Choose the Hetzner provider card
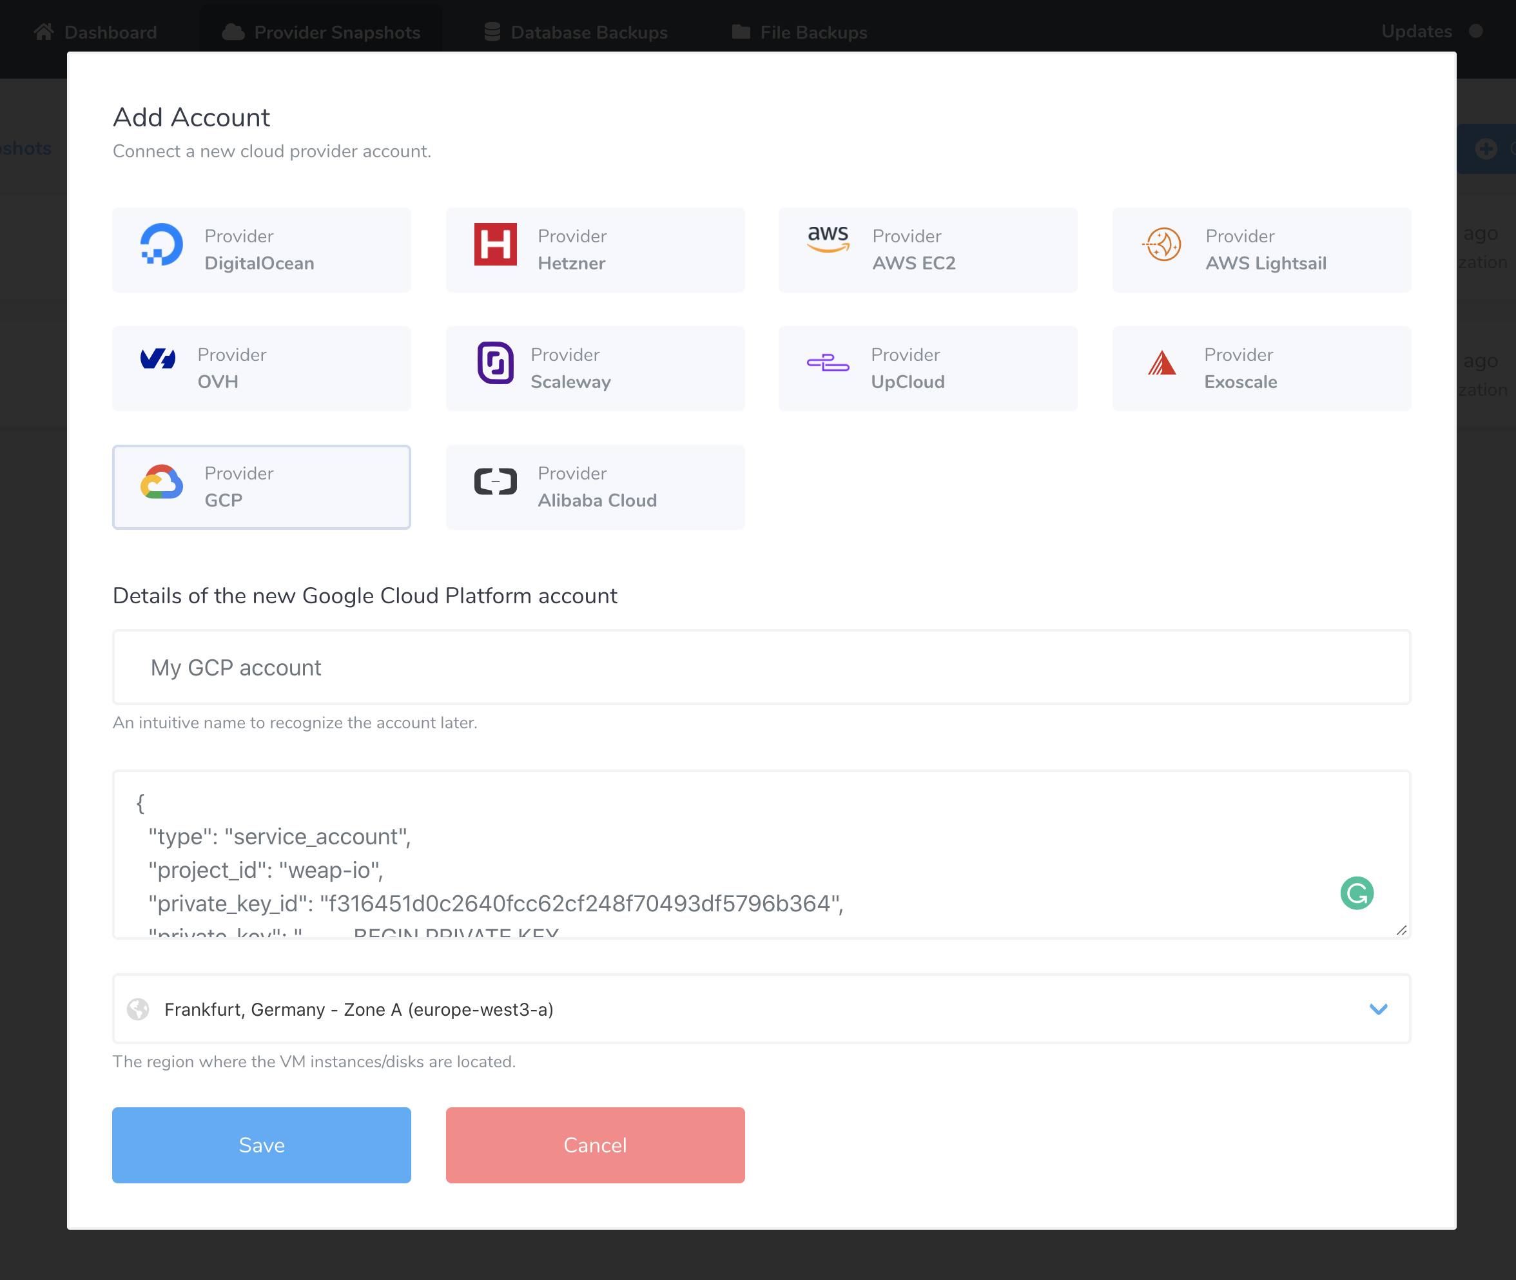This screenshot has height=1280, width=1516. (595, 250)
